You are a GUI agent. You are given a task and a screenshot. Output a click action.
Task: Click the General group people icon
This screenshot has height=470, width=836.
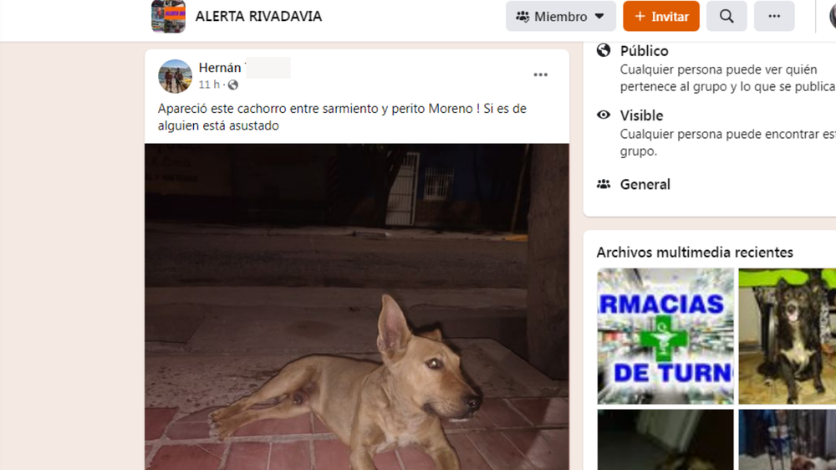[604, 184]
